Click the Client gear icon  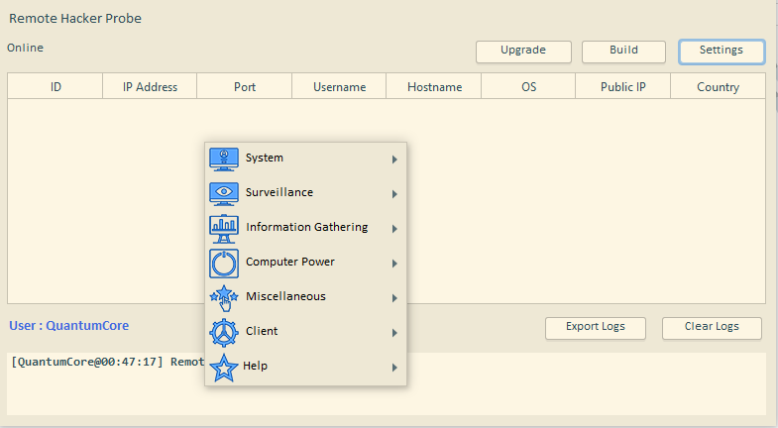[224, 332]
